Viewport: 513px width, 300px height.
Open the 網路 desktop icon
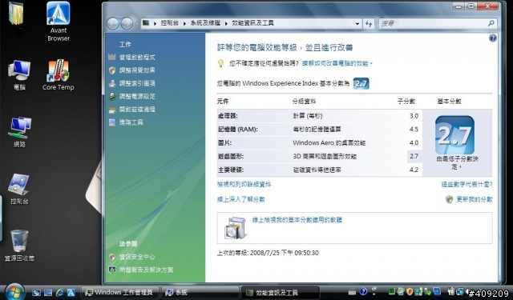19,132
